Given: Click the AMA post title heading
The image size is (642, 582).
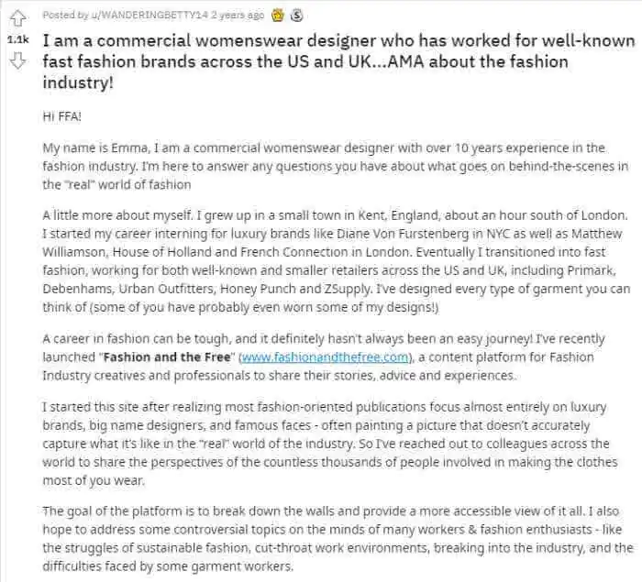Looking at the screenshot, I should point(338,61).
